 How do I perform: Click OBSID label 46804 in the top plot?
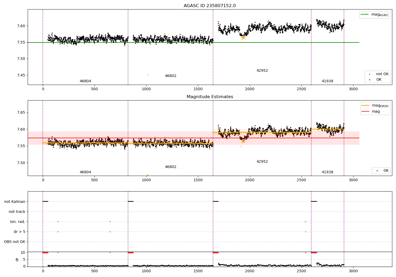pos(85,81)
